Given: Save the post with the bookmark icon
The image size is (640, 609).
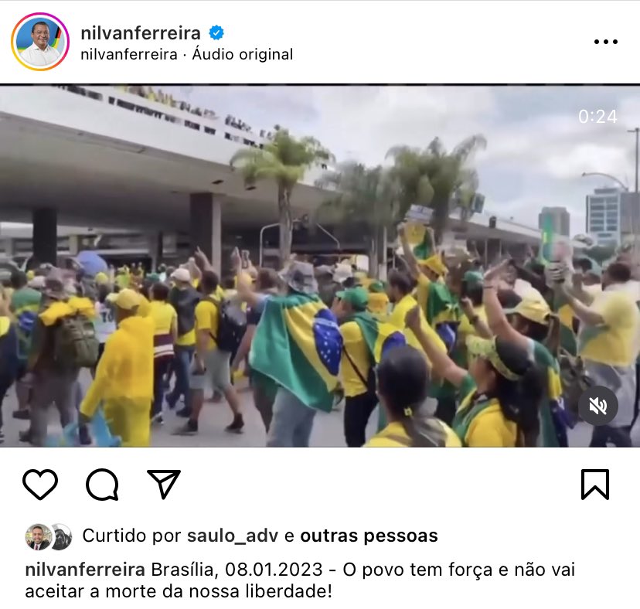Looking at the screenshot, I should (595, 485).
